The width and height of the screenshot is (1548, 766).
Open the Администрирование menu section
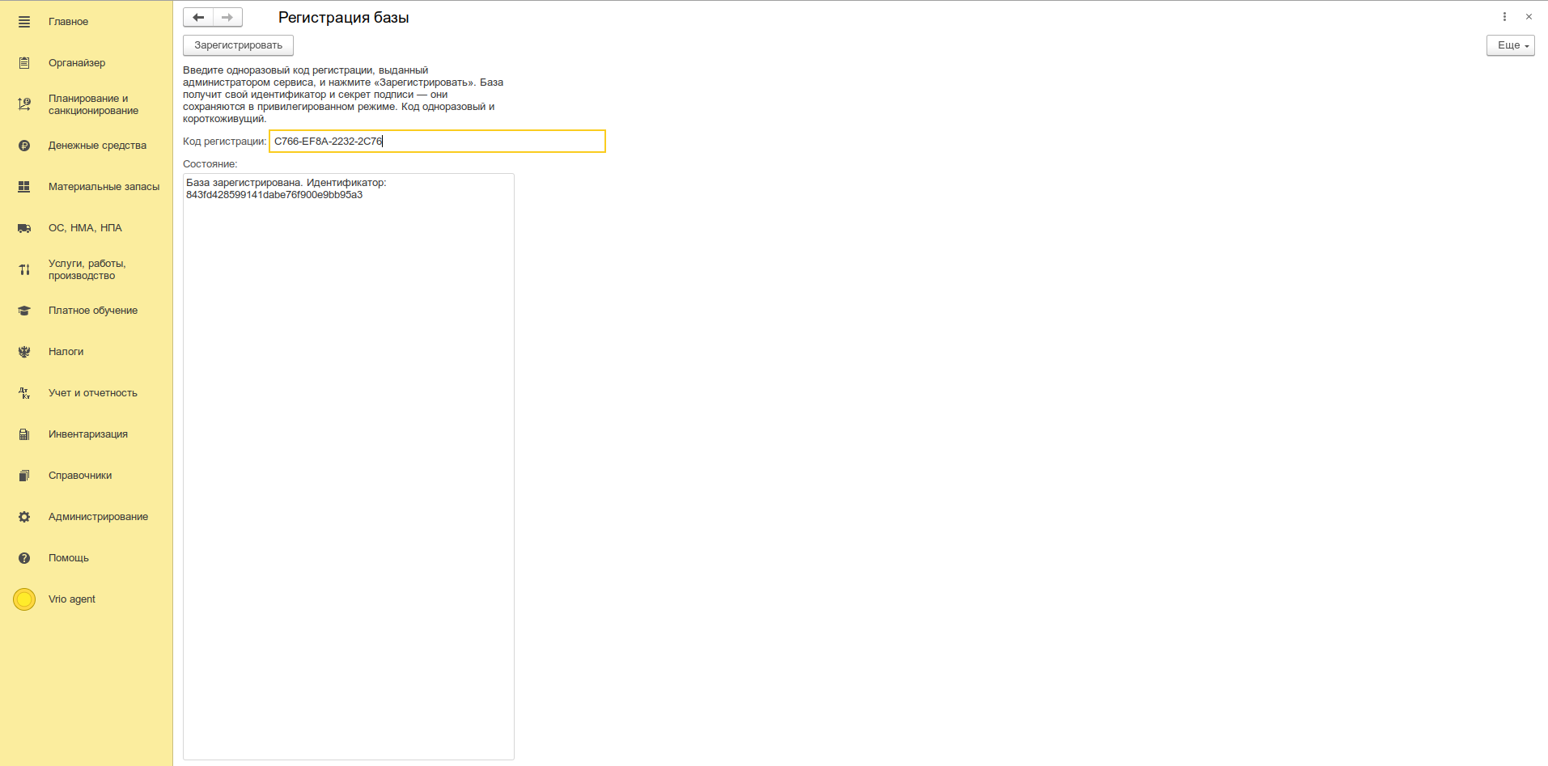coord(98,517)
